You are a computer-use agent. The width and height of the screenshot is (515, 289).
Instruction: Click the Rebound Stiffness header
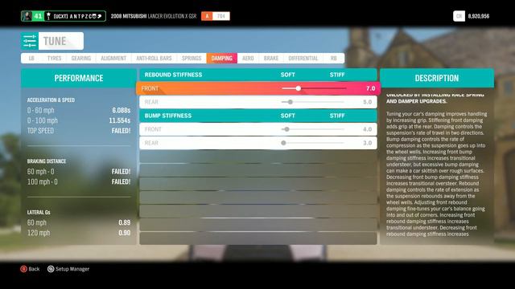coord(174,75)
